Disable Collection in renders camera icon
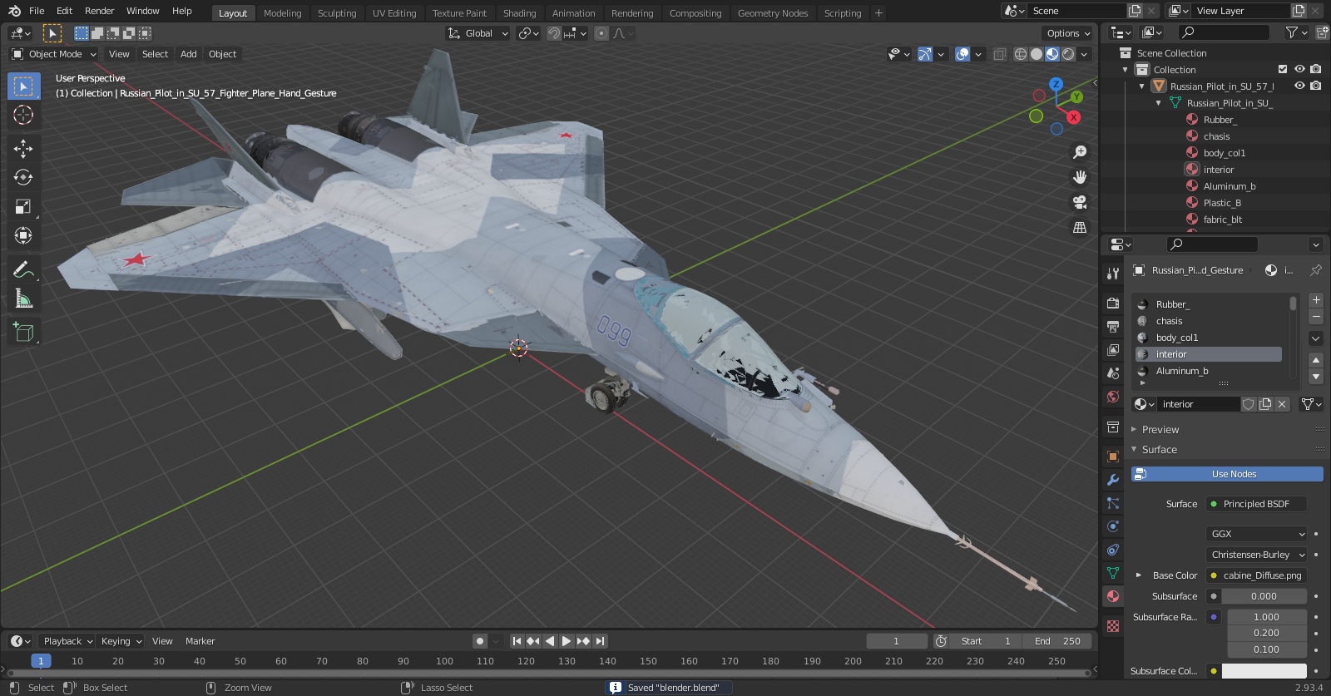 pos(1316,69)
